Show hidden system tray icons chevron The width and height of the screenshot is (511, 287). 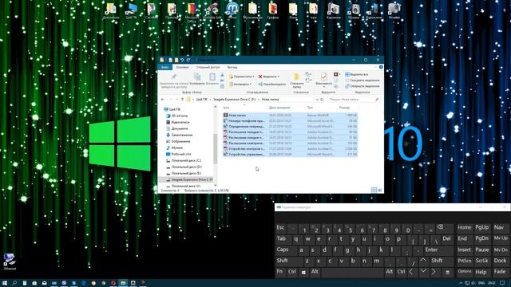[461, 283]
